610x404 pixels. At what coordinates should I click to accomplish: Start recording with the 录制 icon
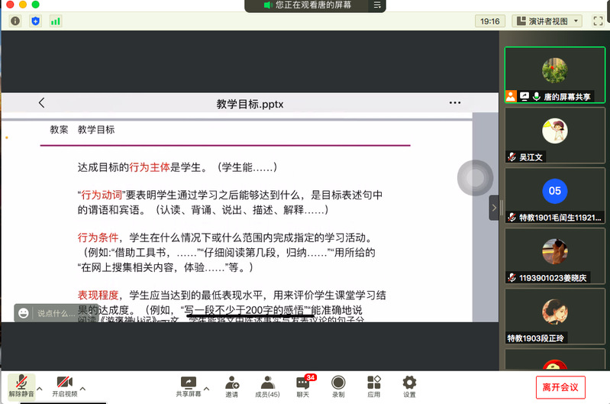tap(338, 385)
